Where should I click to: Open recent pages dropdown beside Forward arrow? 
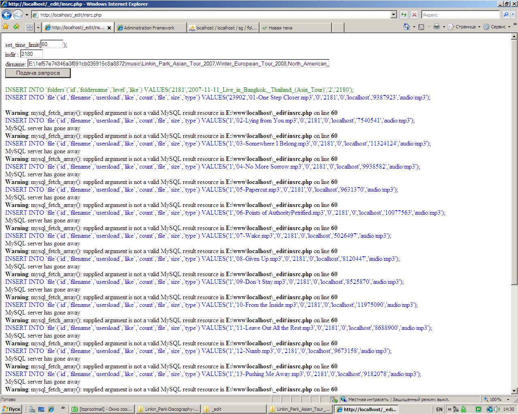(27, 15)
